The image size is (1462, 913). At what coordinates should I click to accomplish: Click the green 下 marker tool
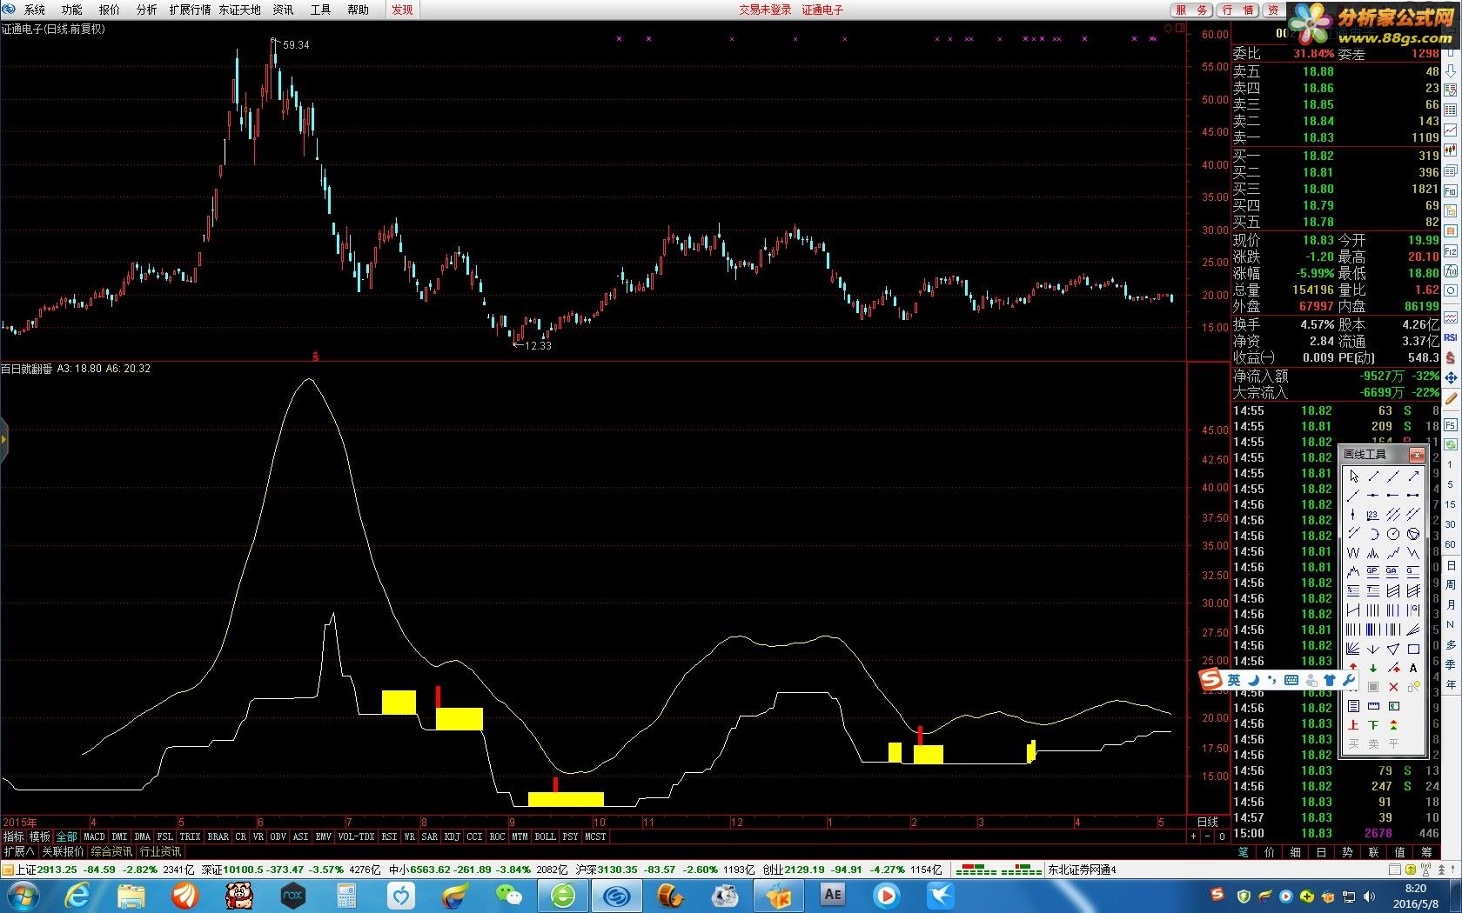[x=1373, y=725]
